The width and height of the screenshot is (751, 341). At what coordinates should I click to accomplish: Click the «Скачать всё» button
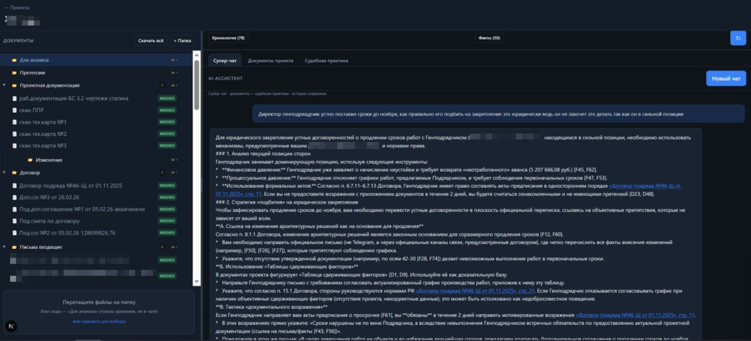click(x=151, y=40)
